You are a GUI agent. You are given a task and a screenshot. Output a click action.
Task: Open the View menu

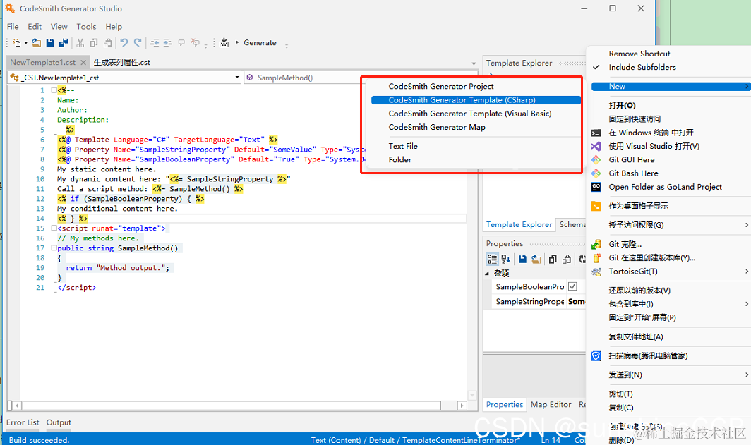pos(59,26)
